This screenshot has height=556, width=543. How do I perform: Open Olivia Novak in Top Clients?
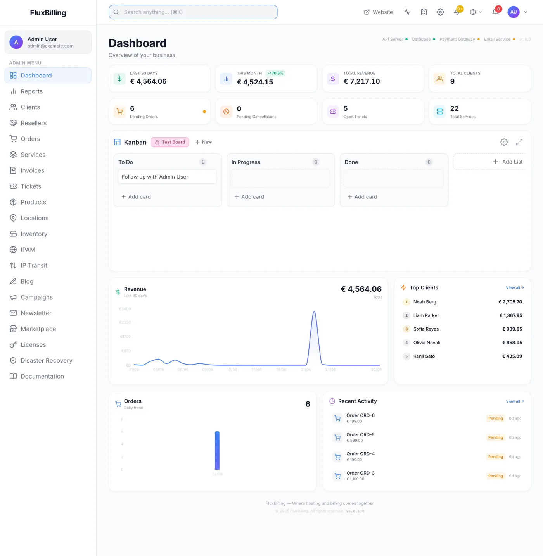click(462, 343)
